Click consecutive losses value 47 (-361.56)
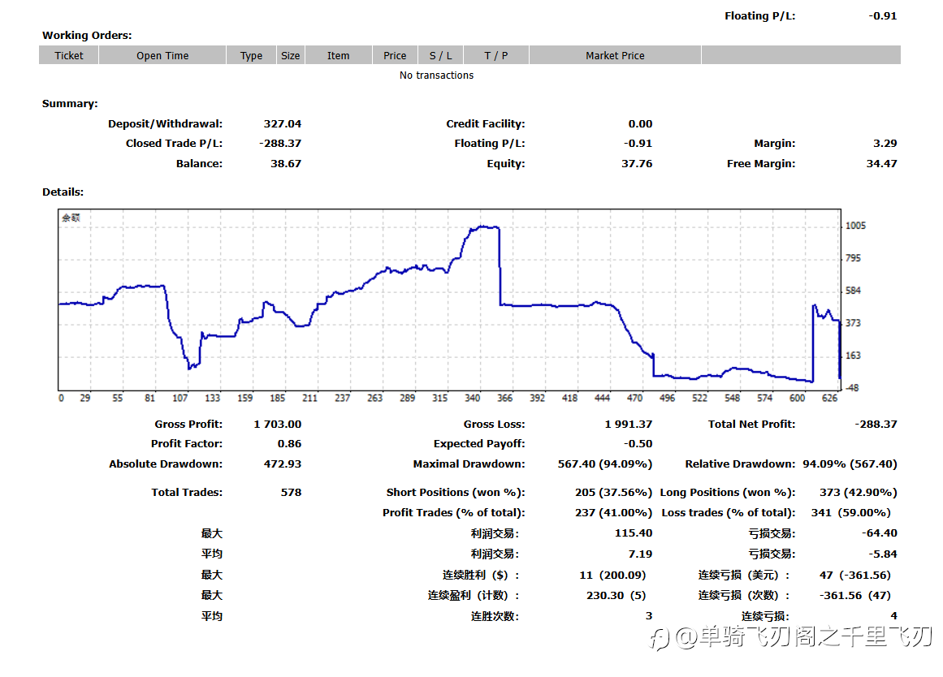943x677 pixels. coord(855,576)
